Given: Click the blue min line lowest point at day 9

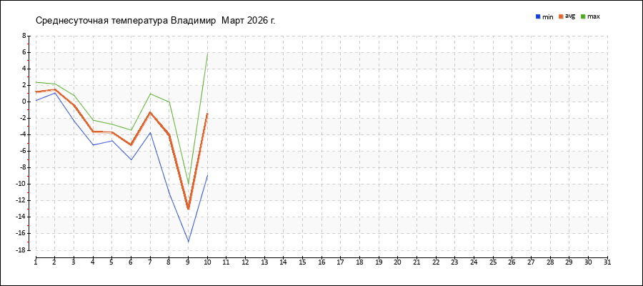Looking at the screenshot, I should coord(188,242).
